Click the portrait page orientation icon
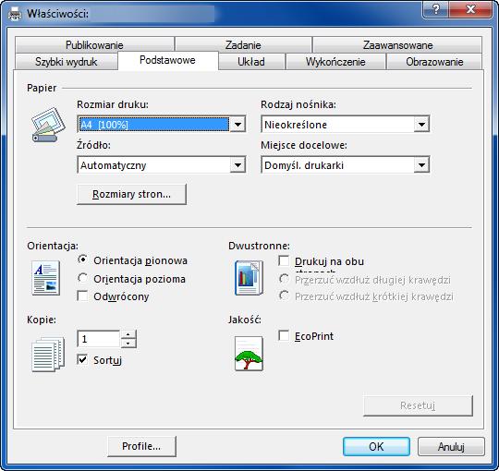Screen dimensions: 499x471 pyautogui.click(x=46, y=278)
